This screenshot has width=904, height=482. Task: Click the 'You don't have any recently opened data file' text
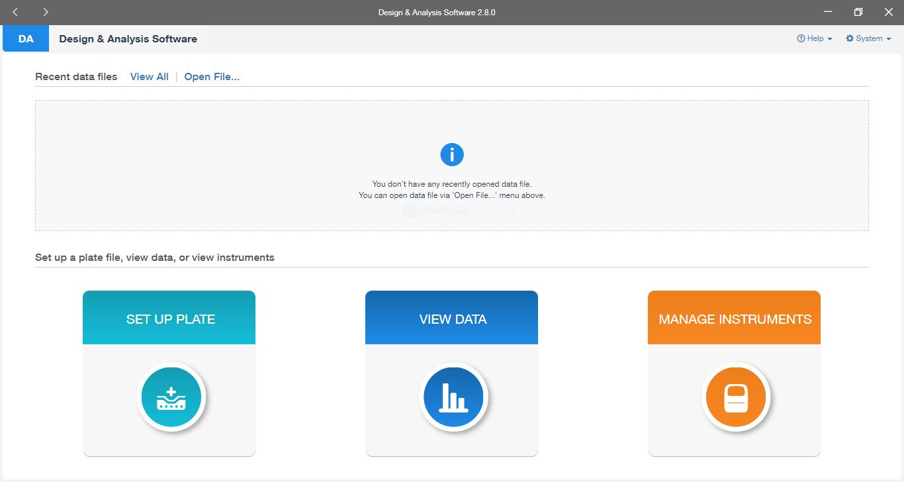point(452,184)
